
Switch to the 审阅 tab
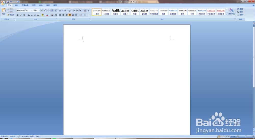(x=48, y=5)
